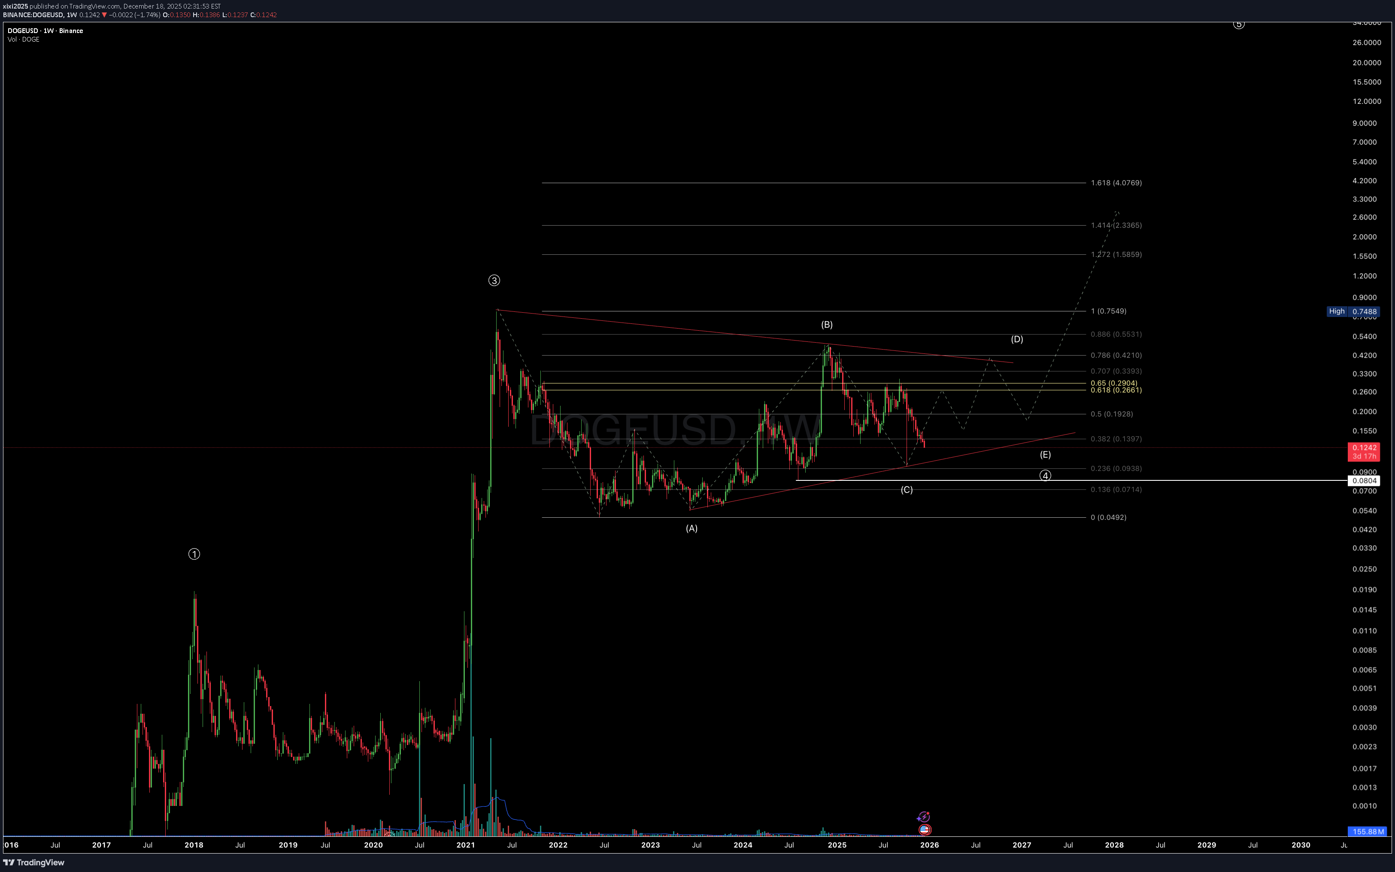
Task: Click the 2026 label on time axis
Action: (x=929, y=845)
